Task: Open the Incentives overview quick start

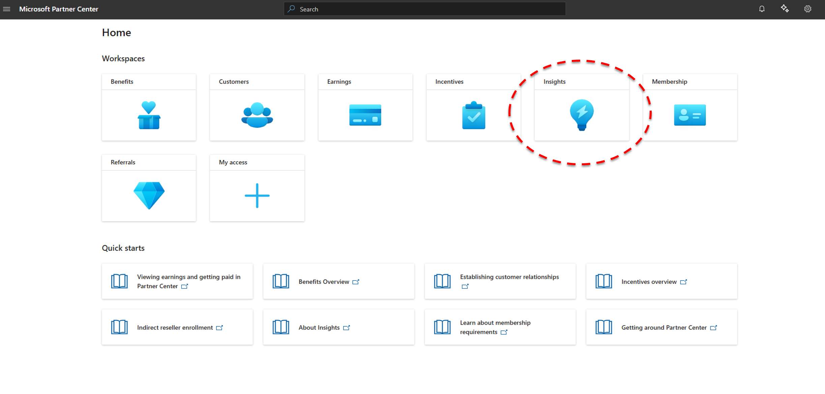Action: point(649,282)
